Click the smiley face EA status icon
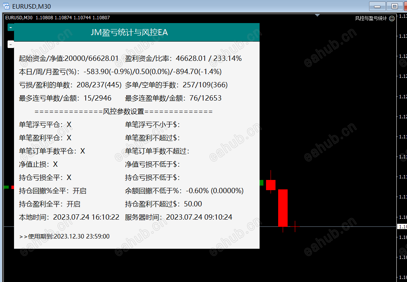 (392, 19)
